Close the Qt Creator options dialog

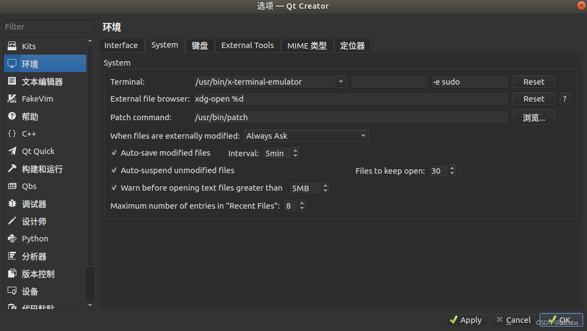point(582,5)
